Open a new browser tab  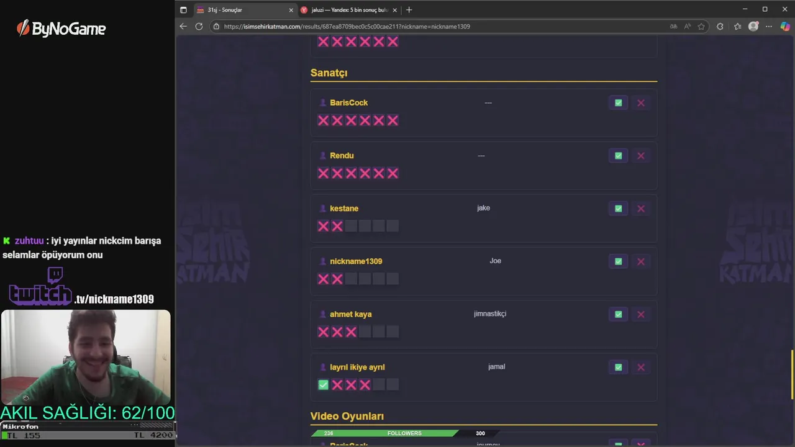tap(409, 10)
